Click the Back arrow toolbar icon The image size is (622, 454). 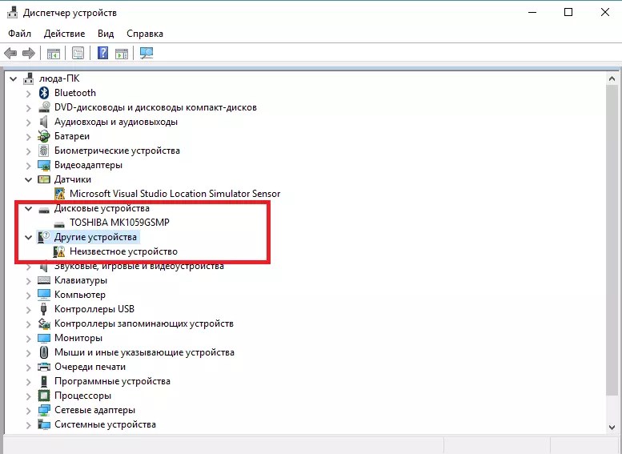pyautogui.click(x=10, y=53)
